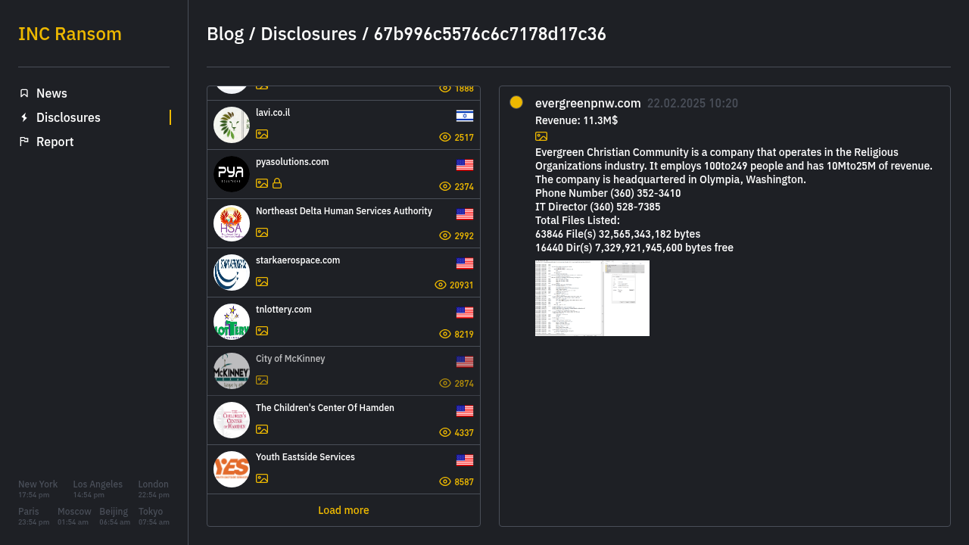Click the HSA logo avatar

coord(232,223)
